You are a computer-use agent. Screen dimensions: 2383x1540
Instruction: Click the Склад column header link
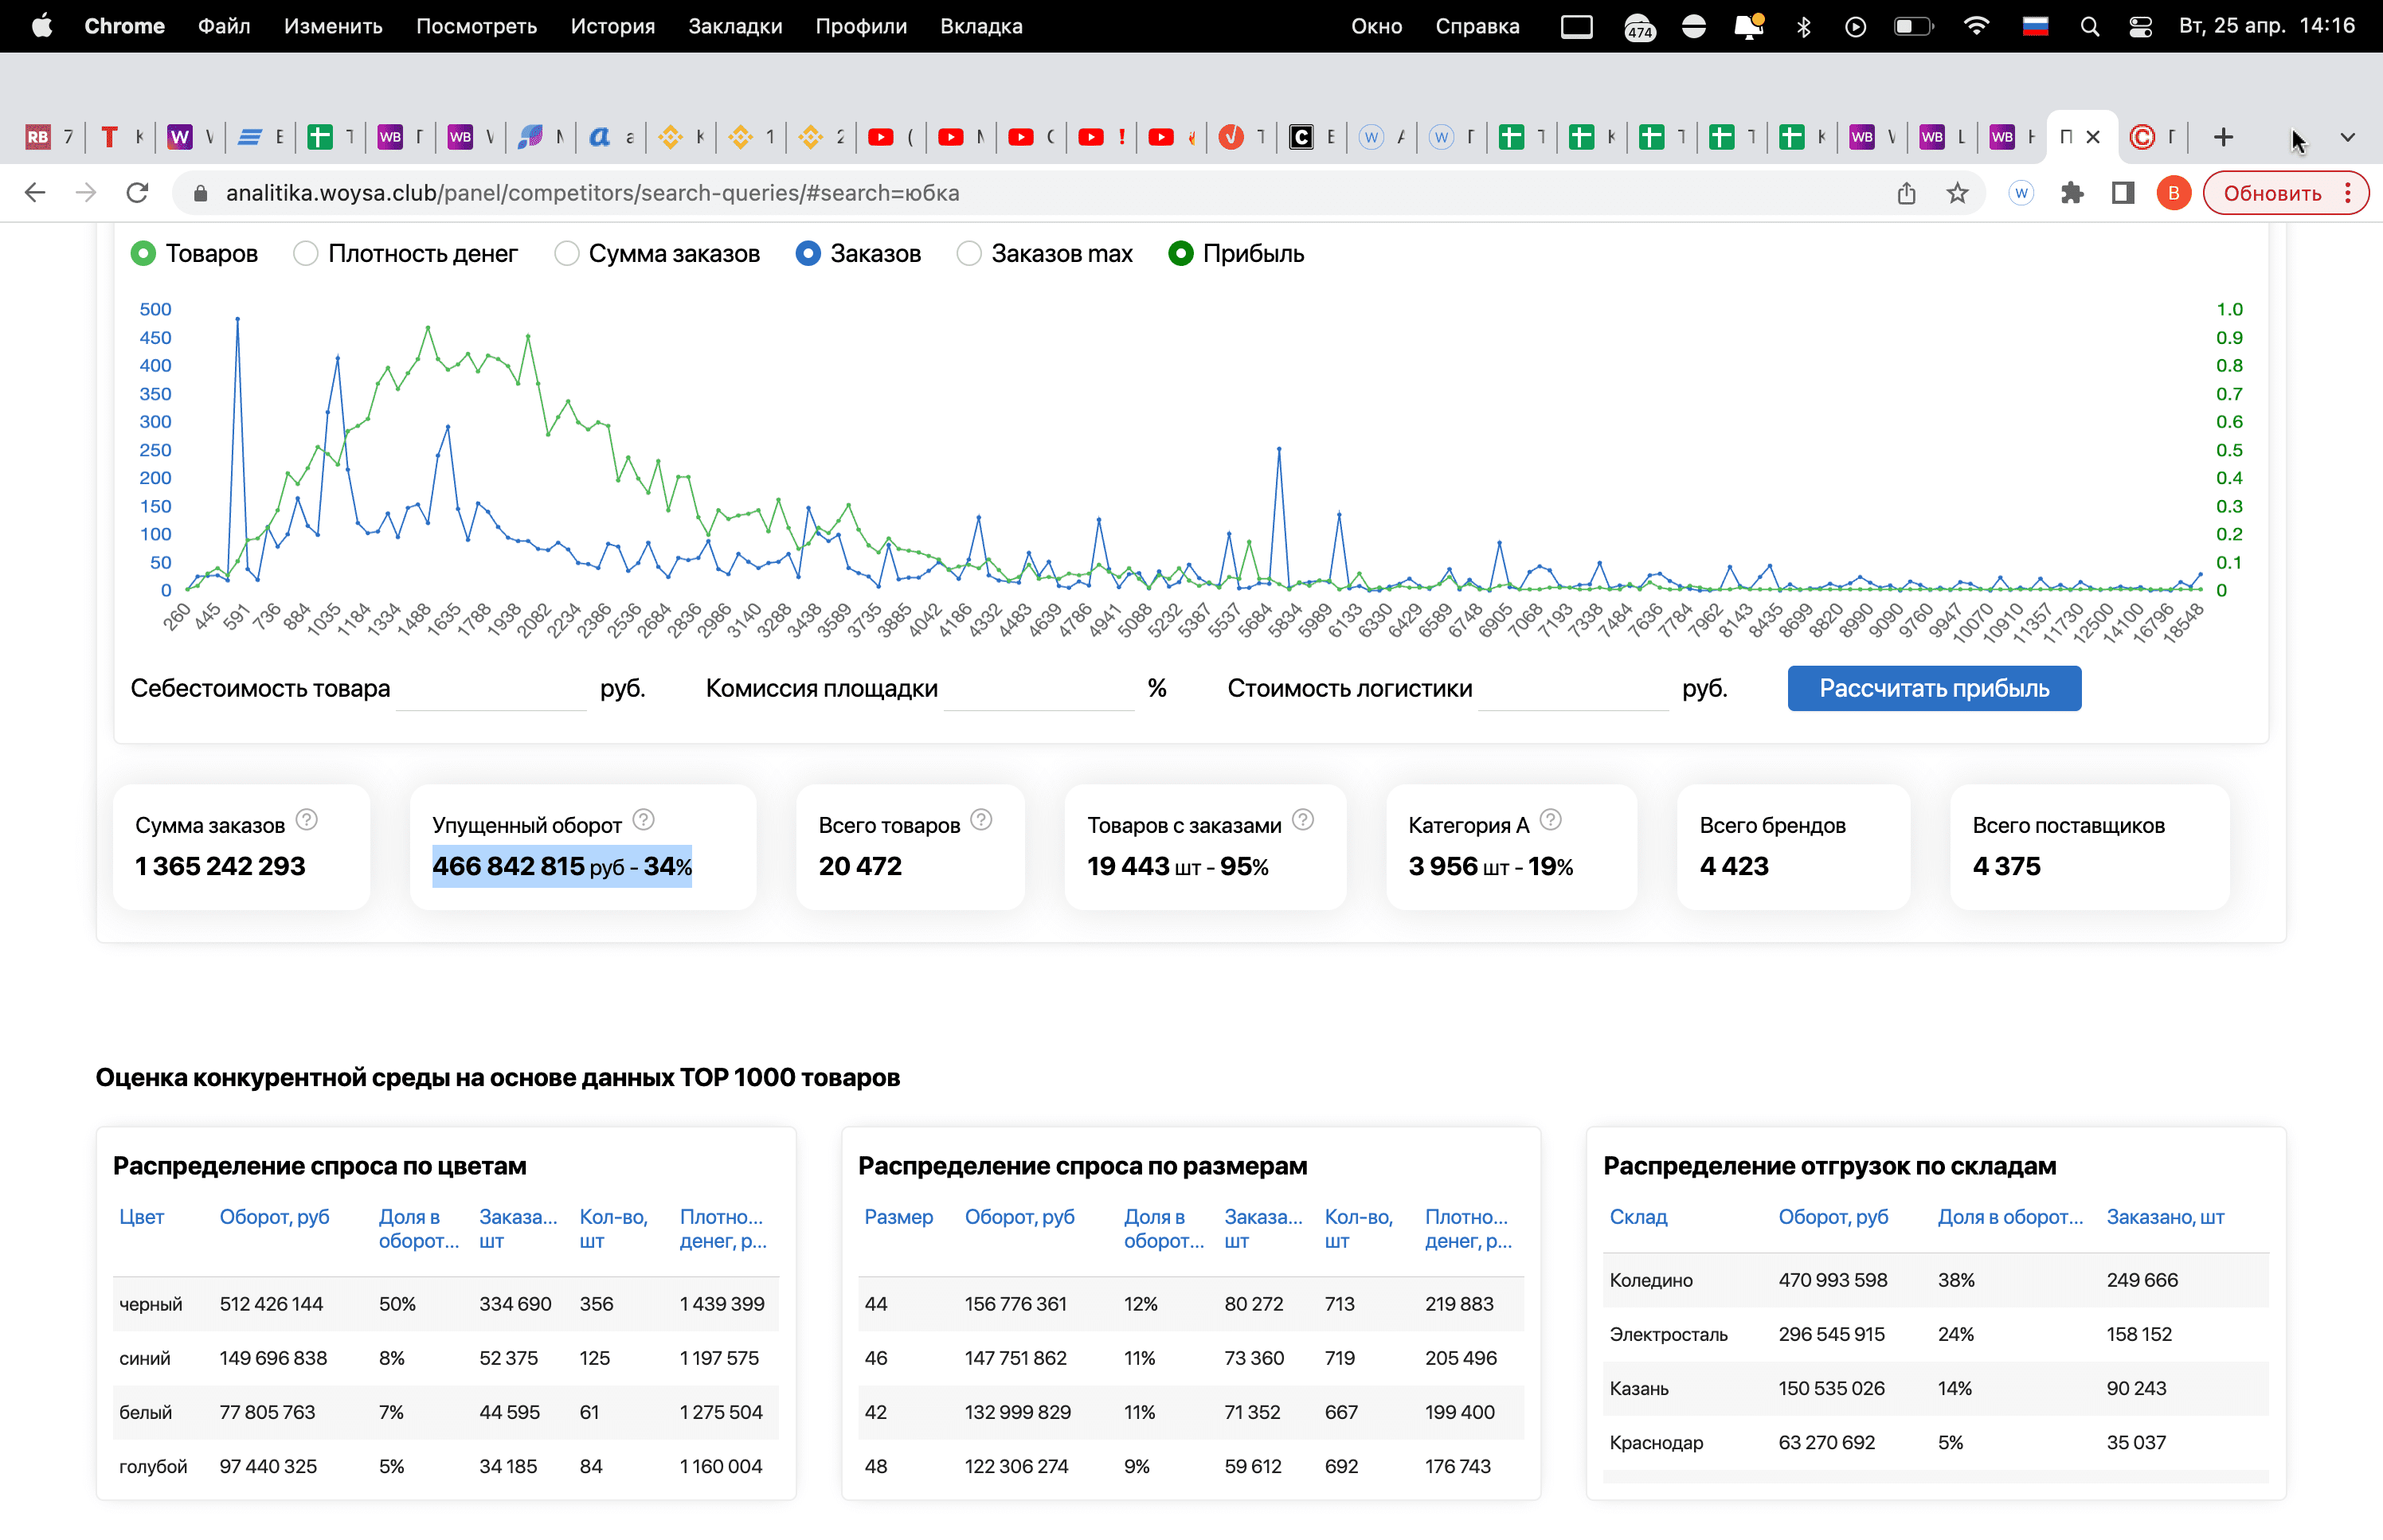1637,1217
